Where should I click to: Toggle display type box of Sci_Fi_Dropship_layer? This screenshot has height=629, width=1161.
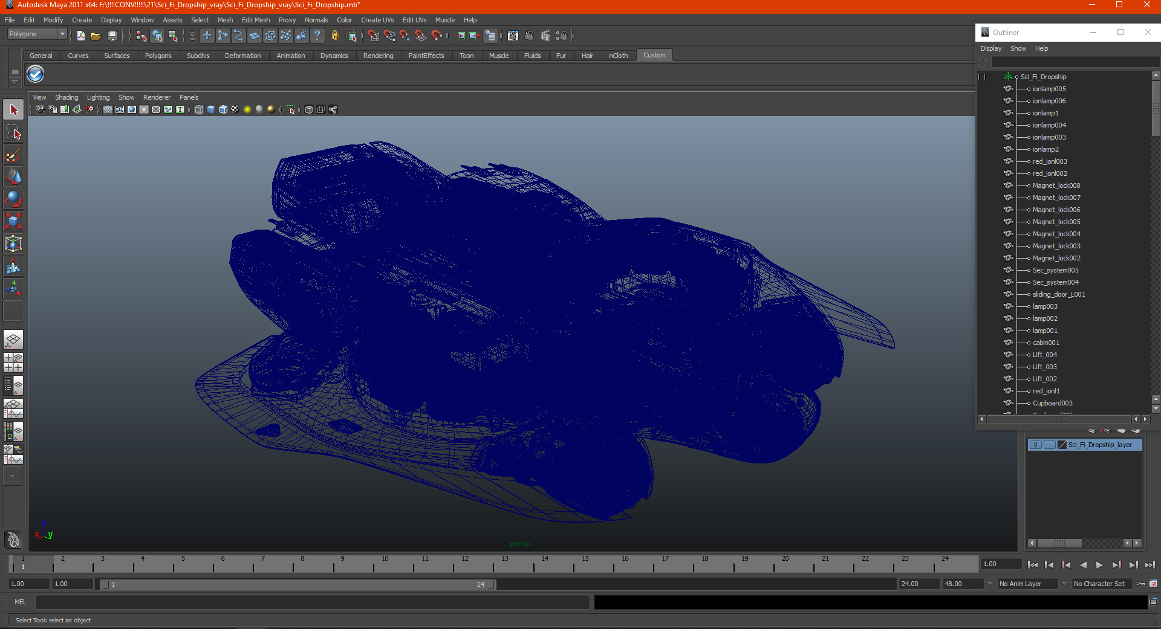tap(1049, 445)
